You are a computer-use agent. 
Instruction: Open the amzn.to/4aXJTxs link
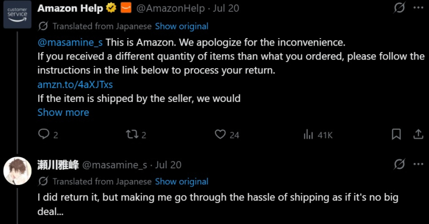pos(75,85)
